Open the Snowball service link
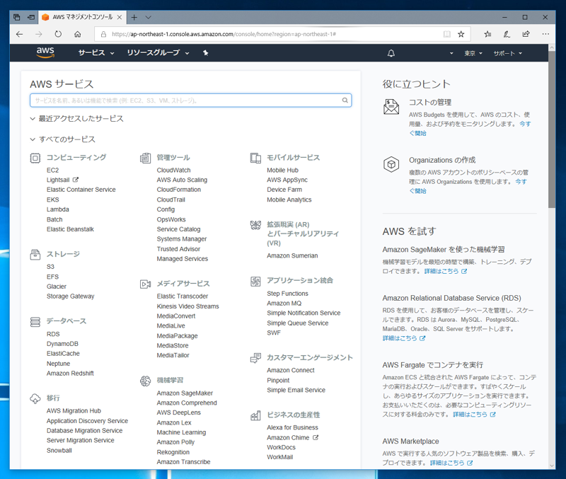This screenshot has width=566, height=479. click(x=59, y=451)
